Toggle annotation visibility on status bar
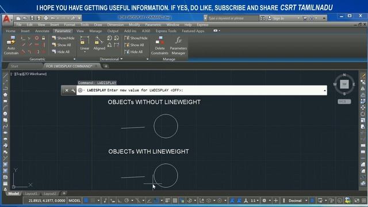The height and width of the screenshot is (207, 368). coord(232,201)
